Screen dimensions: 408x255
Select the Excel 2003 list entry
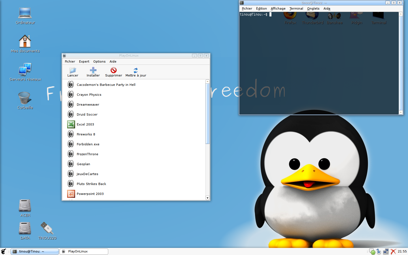(85, 124)
